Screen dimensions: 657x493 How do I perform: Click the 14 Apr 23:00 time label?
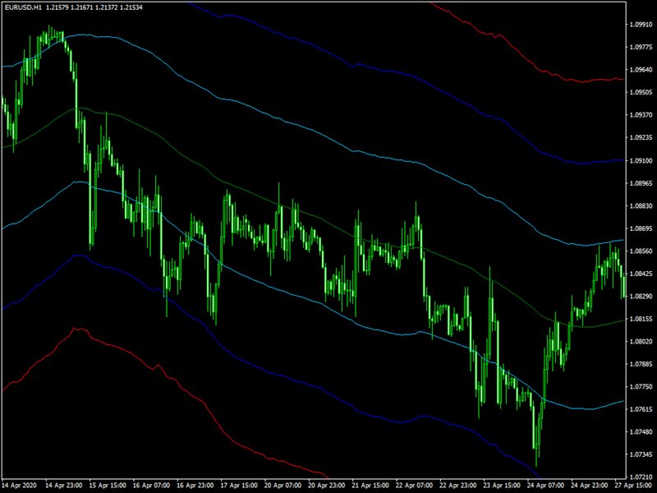tap(64, 486)
